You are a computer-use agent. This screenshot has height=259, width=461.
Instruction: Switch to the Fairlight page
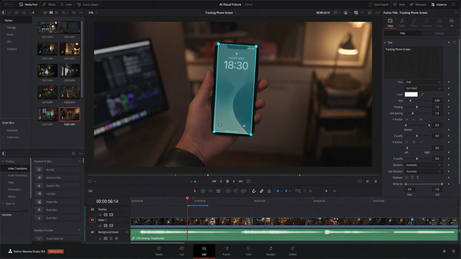click(270, 251)
